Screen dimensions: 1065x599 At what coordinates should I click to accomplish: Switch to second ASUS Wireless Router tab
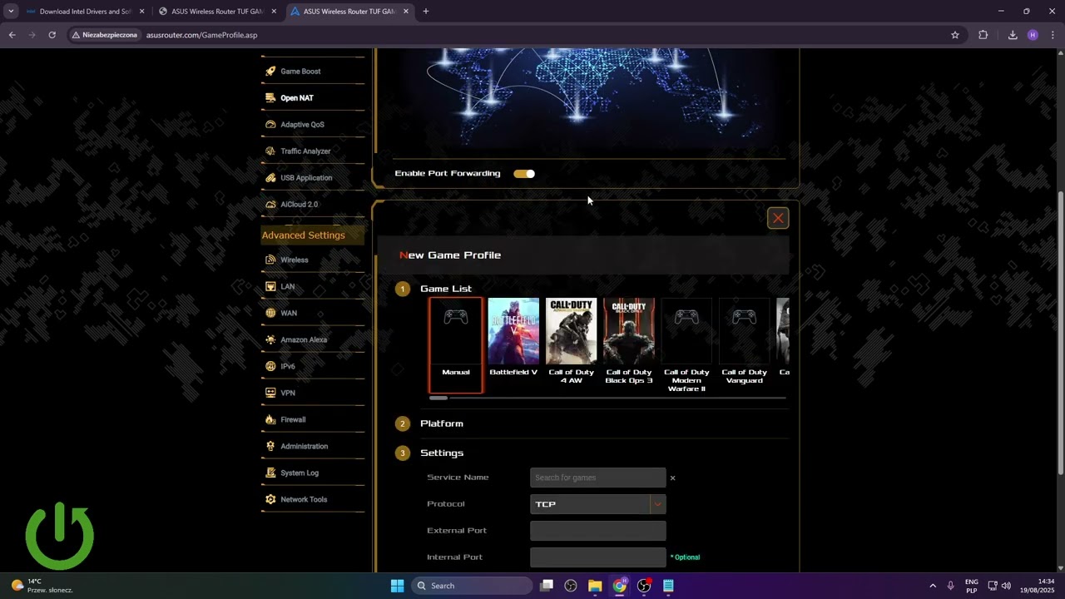click(216, 12)
